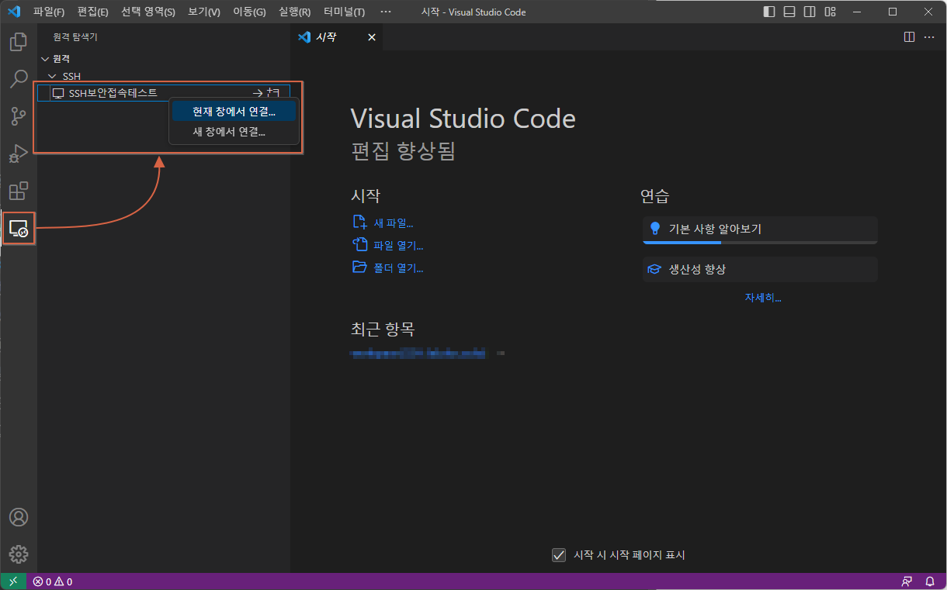Collapse the SSH tree node
947x590 pixels.
(52, 76)
